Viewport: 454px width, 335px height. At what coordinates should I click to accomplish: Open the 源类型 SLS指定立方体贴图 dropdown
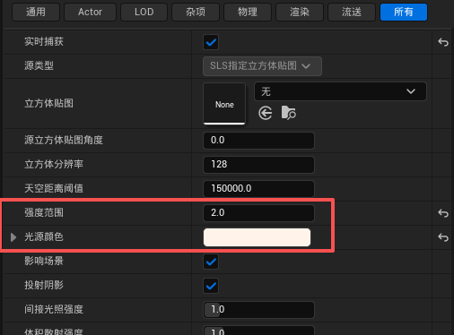pos(262,66)
